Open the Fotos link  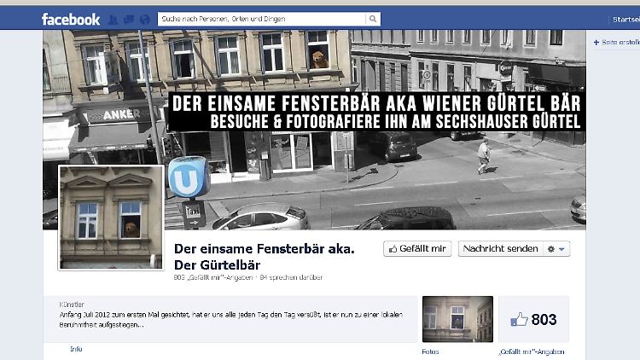click(430, 351)
